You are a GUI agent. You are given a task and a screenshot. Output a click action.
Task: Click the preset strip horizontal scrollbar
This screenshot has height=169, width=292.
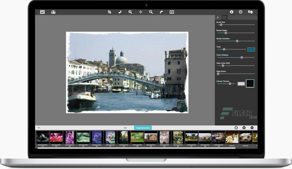[137, 148]
